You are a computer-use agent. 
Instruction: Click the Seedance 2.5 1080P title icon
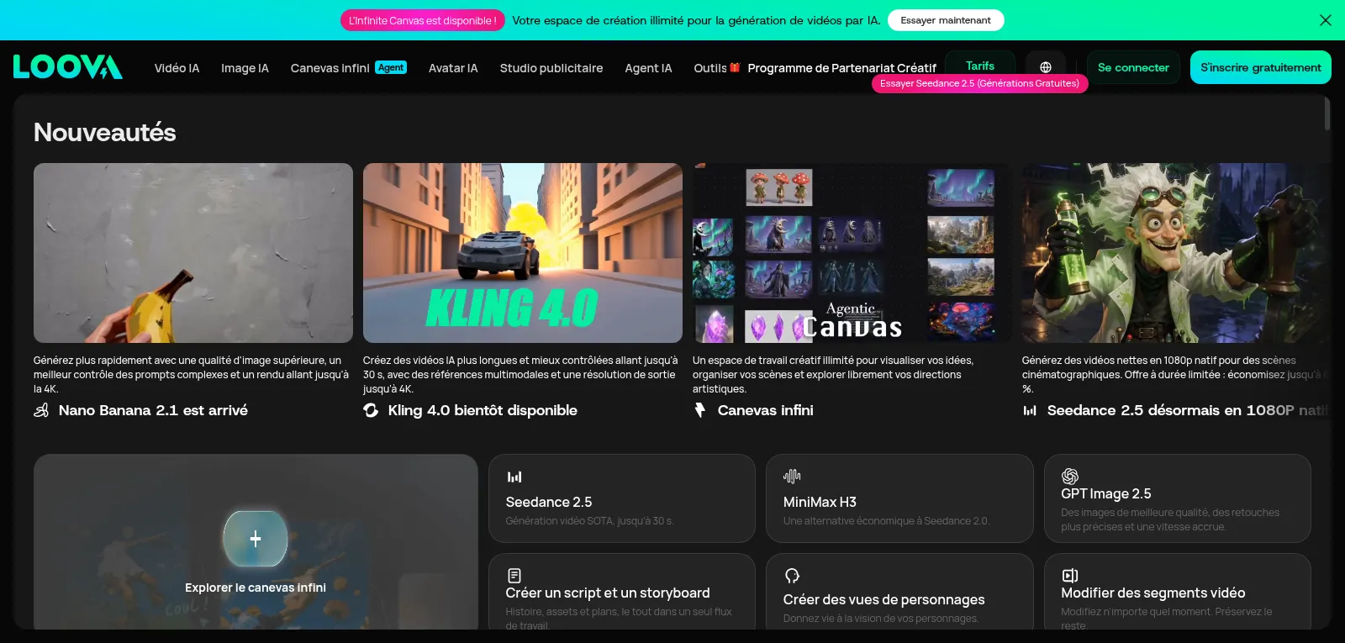pyautogui.click(x=1030, y=410)
